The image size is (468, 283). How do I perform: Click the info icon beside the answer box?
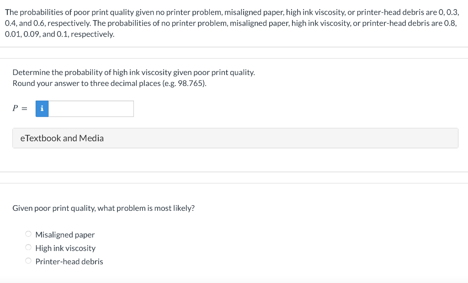(42, 108)
